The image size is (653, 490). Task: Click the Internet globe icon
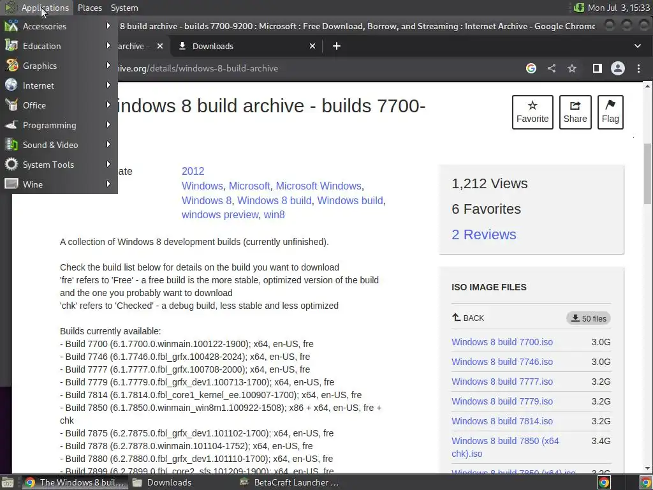pos(11,85)
